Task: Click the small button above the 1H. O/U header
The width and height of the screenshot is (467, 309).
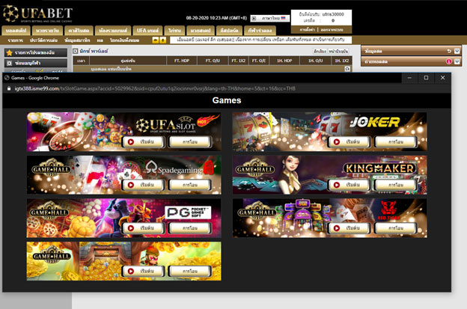Action: pos(320,51)
